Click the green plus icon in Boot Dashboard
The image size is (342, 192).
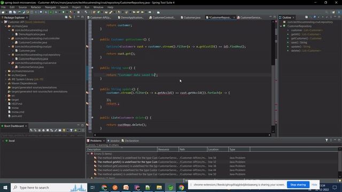pyautogui.click(x=75, y=130)
